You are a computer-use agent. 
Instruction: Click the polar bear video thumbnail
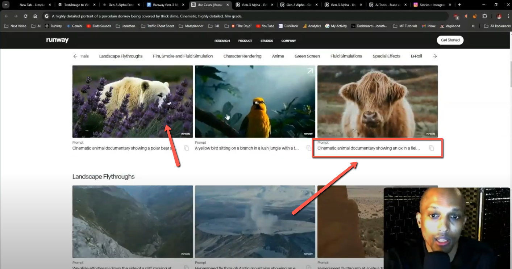[132, 101]
